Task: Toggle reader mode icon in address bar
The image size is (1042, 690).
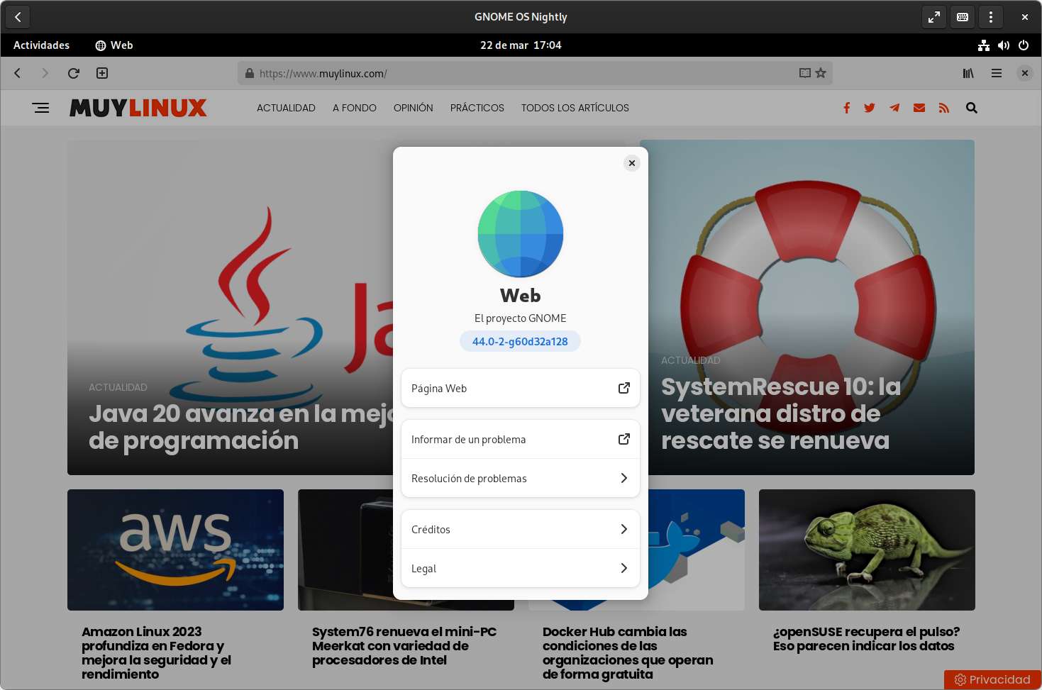Action: (805, 73)
